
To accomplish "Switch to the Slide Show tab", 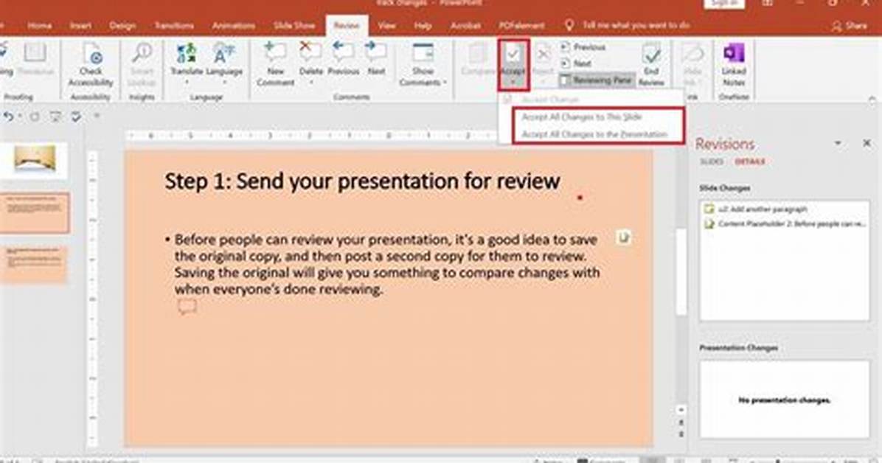I will pos(294,25).
